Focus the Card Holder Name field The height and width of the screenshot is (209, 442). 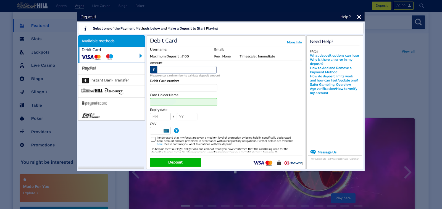coord(183,102)
